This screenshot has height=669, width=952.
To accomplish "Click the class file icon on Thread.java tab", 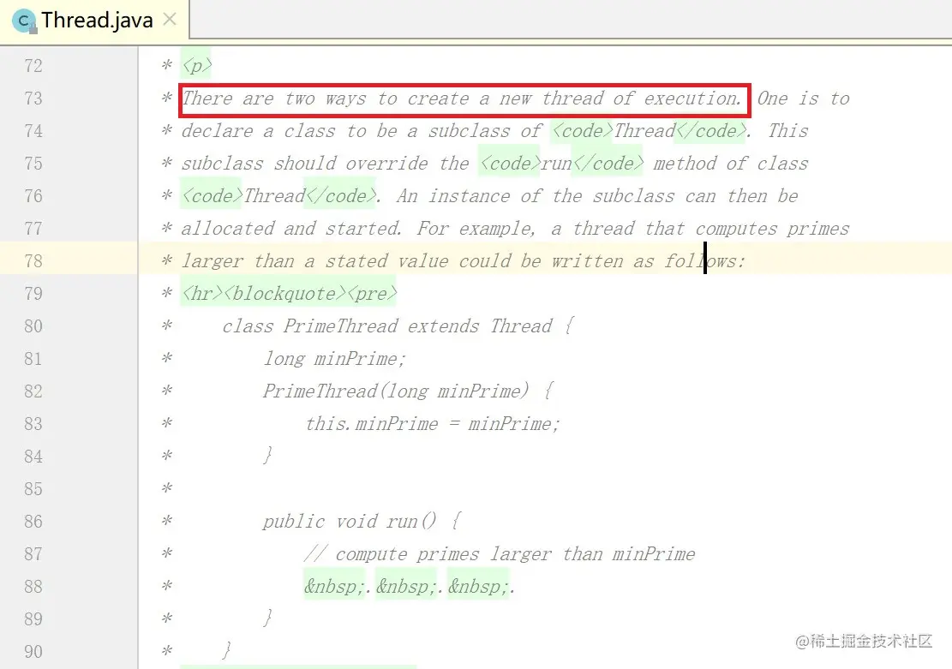I will click(x=24, y=21).
